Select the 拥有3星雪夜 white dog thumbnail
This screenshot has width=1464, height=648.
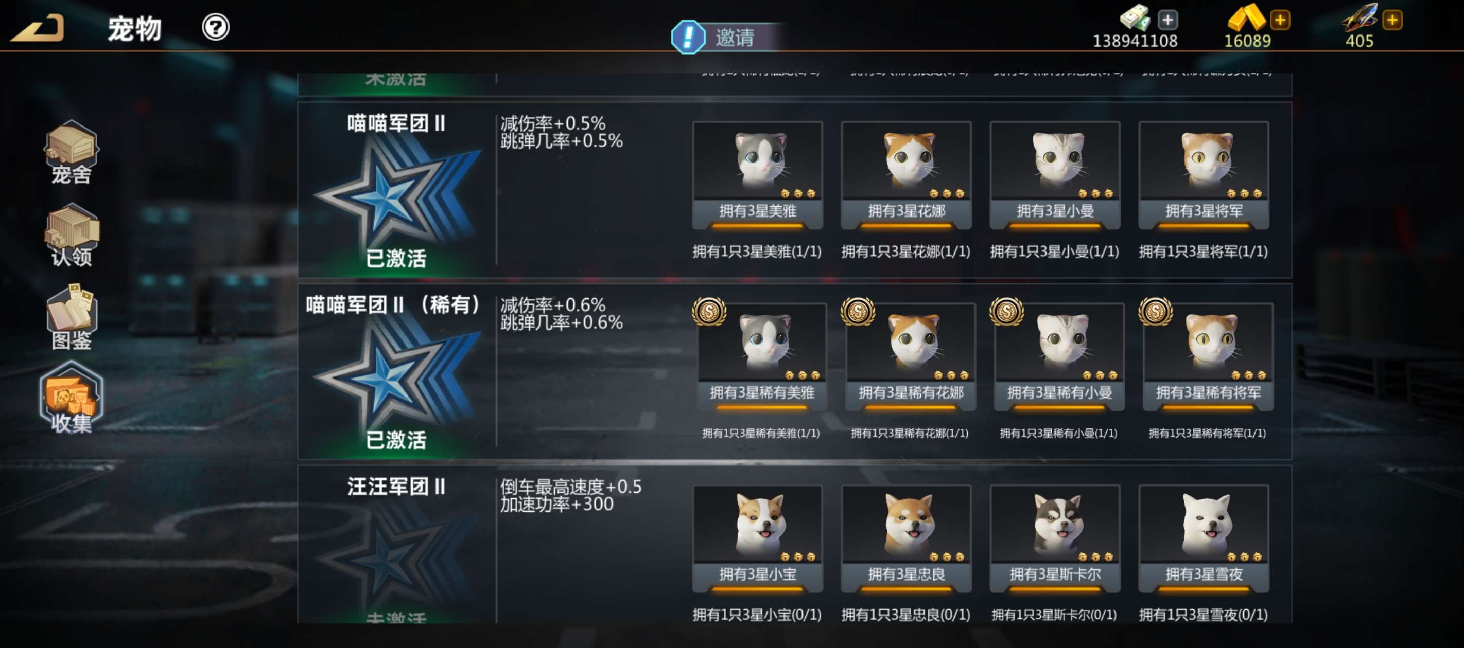coord(1204,538)
